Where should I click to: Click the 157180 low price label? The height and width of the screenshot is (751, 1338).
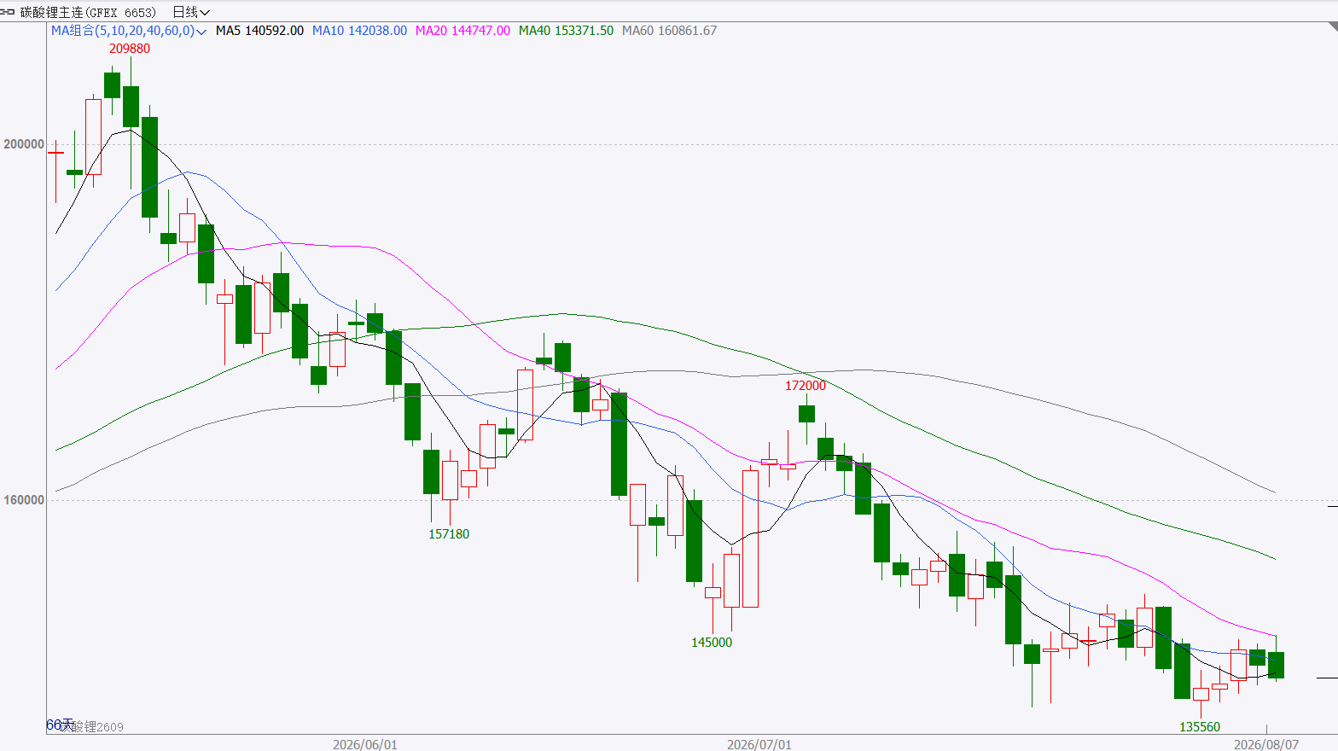pos(449,534)
